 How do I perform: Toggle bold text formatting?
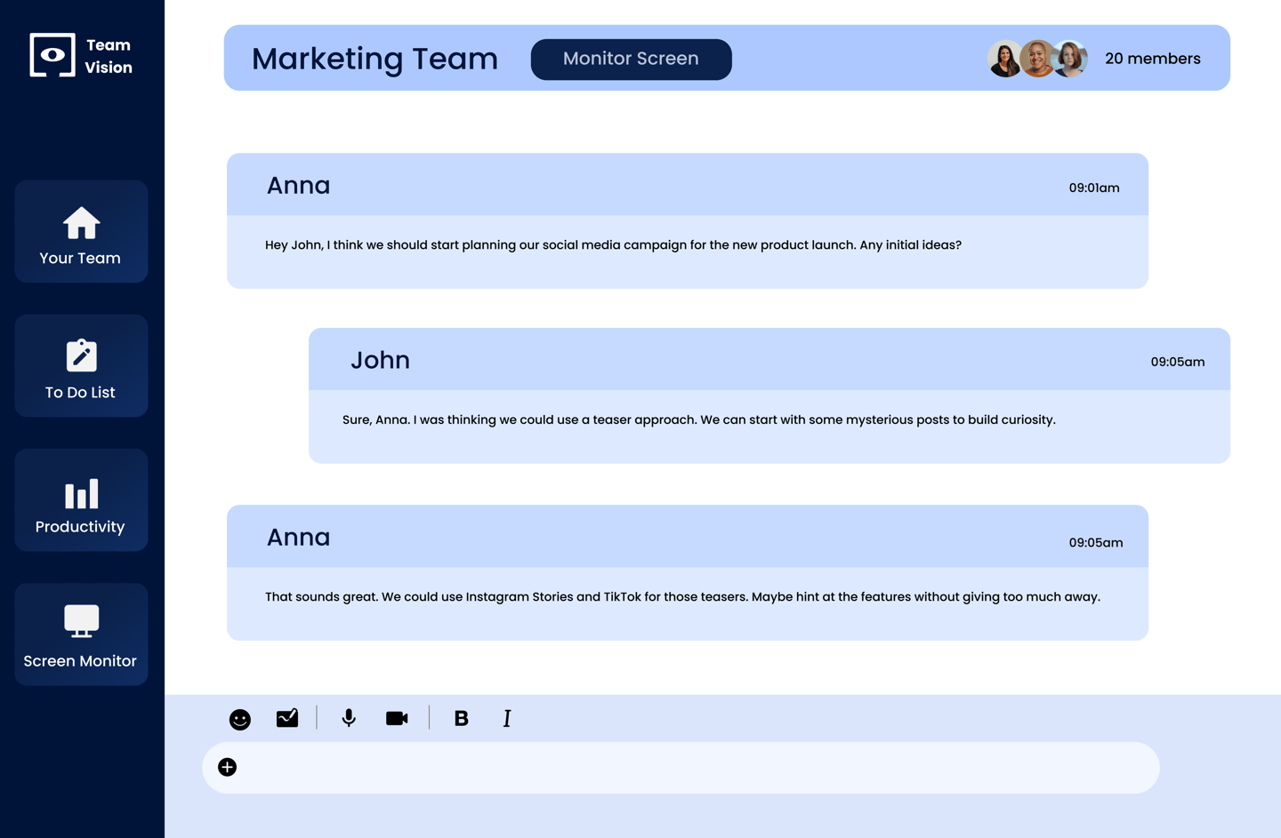click(461, 718)
